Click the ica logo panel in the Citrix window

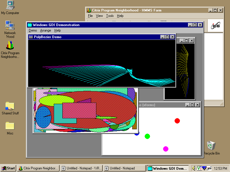215,26
